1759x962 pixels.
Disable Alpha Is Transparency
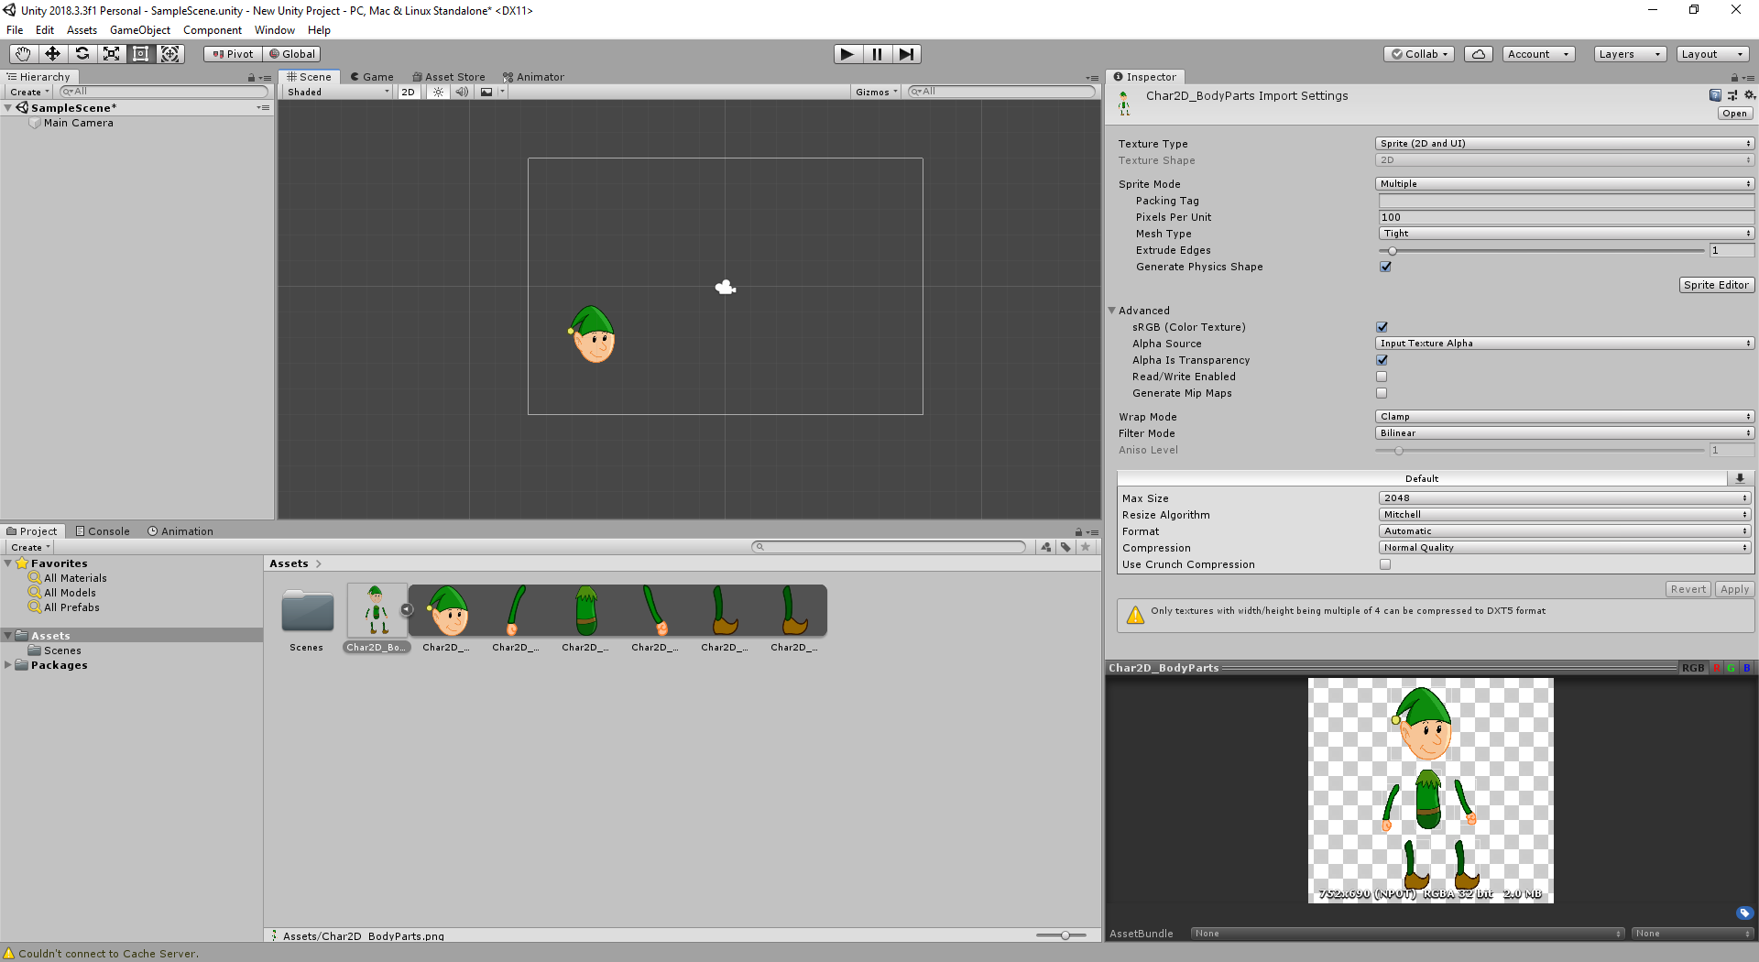pos(1381,360)
